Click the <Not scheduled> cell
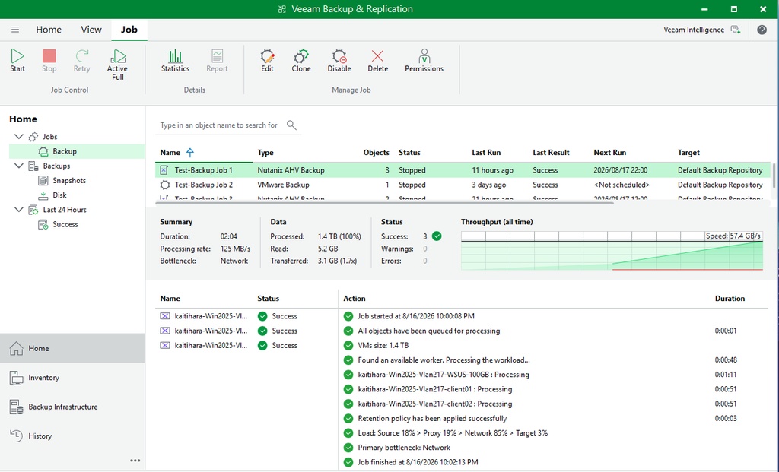This screenshot has height=472, width=779. [622, 185]
